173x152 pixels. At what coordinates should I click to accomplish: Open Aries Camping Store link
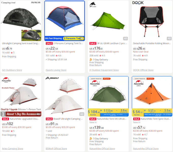13,149
